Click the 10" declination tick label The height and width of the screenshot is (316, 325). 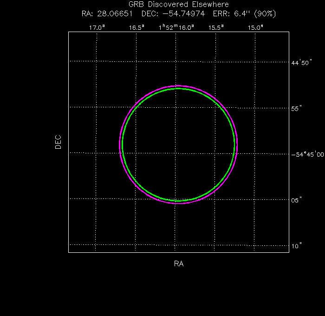tap(296, 245)
